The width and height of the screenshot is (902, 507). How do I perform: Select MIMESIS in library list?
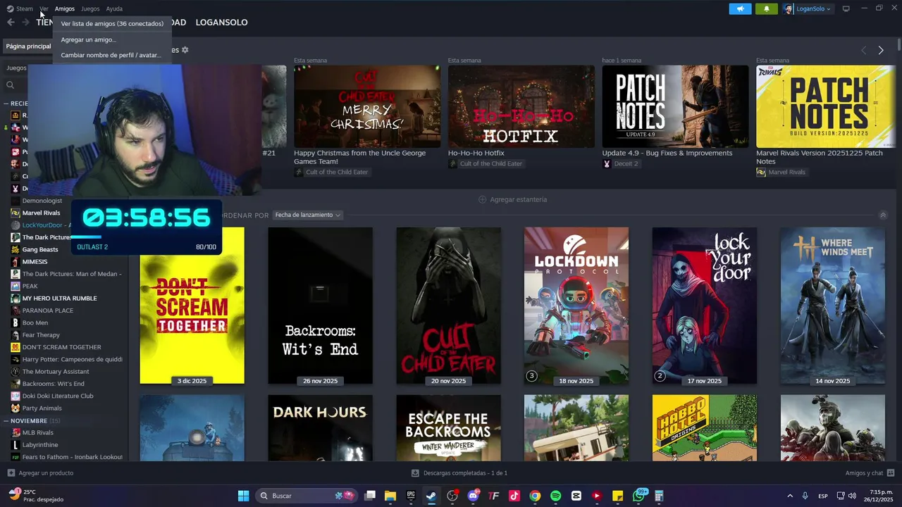click(x=35, y=262)
